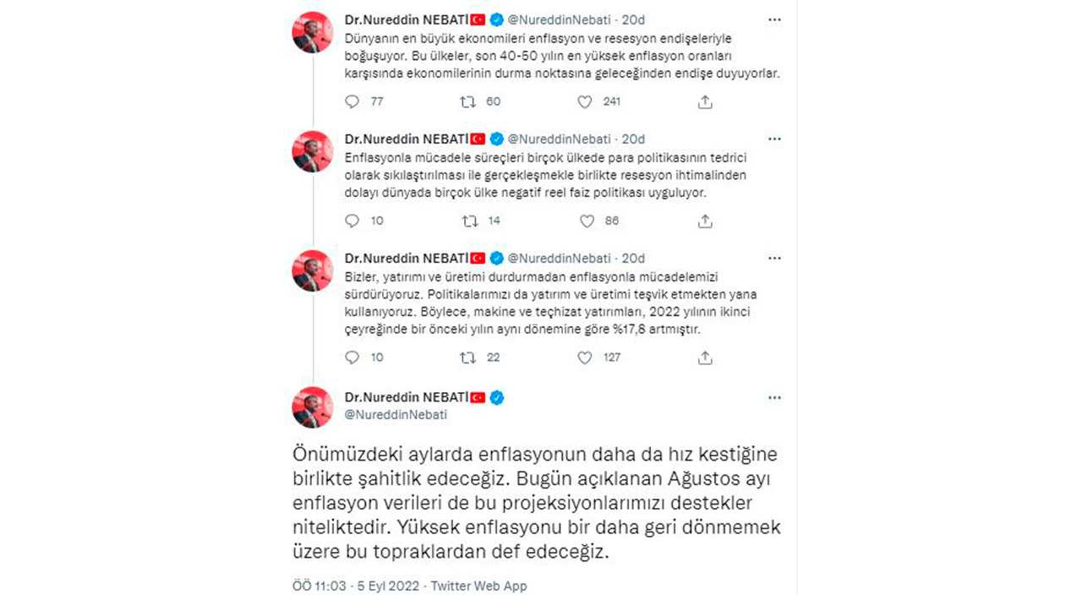Click the retweet icon showing 60 retweets
The width and height of the screenshot is (1082, 595).
point(467,101)
